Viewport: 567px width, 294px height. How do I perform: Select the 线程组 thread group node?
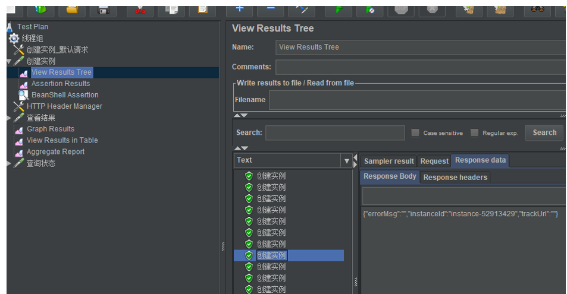(32, 38)
